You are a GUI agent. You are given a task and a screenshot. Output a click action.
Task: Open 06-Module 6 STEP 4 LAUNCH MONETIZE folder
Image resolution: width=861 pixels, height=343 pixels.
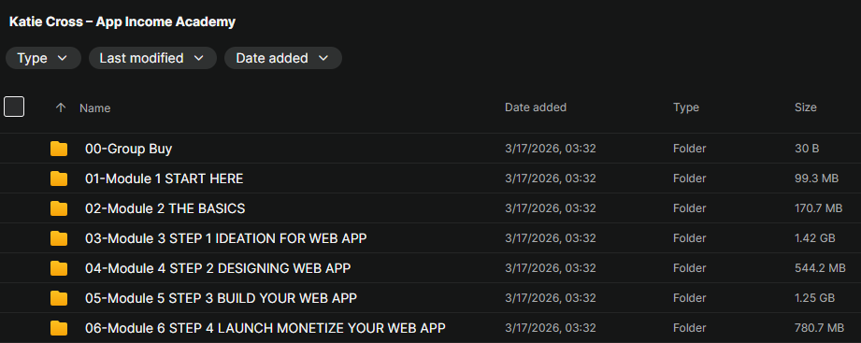265,328
